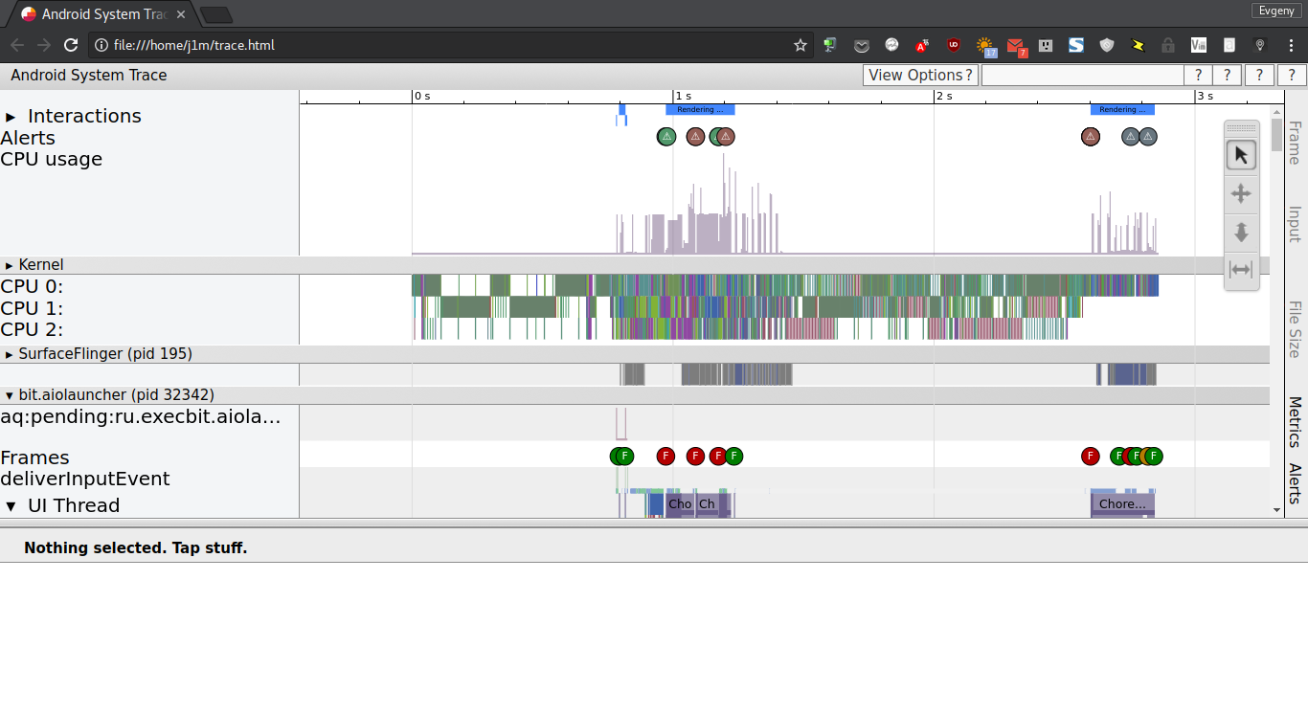Image resolution: width=1308 pixels, height=714 pixels.
Task: Click the site info icon in address bar
Action: (x=101, y=45)
